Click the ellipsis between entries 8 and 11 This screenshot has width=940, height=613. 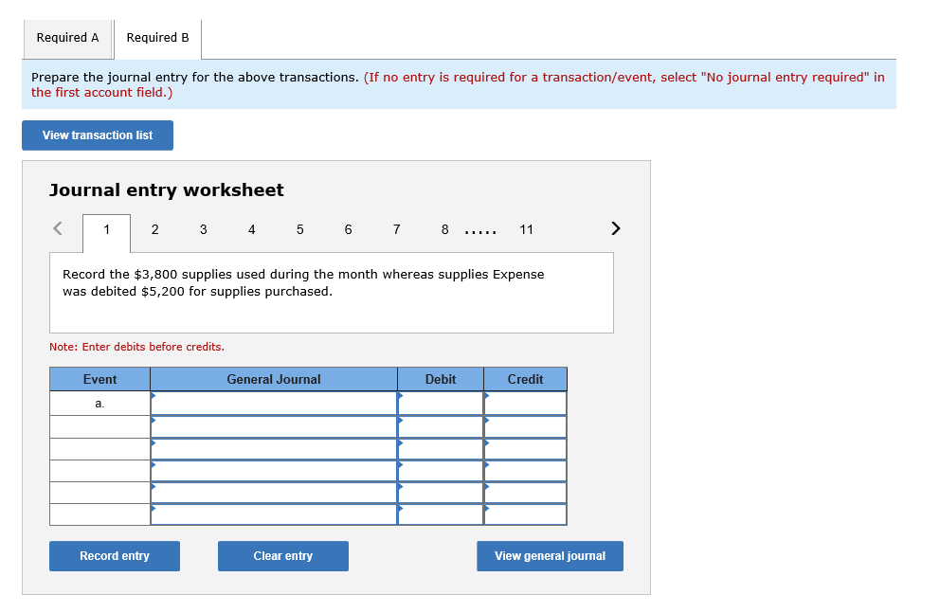pos(479,230)
